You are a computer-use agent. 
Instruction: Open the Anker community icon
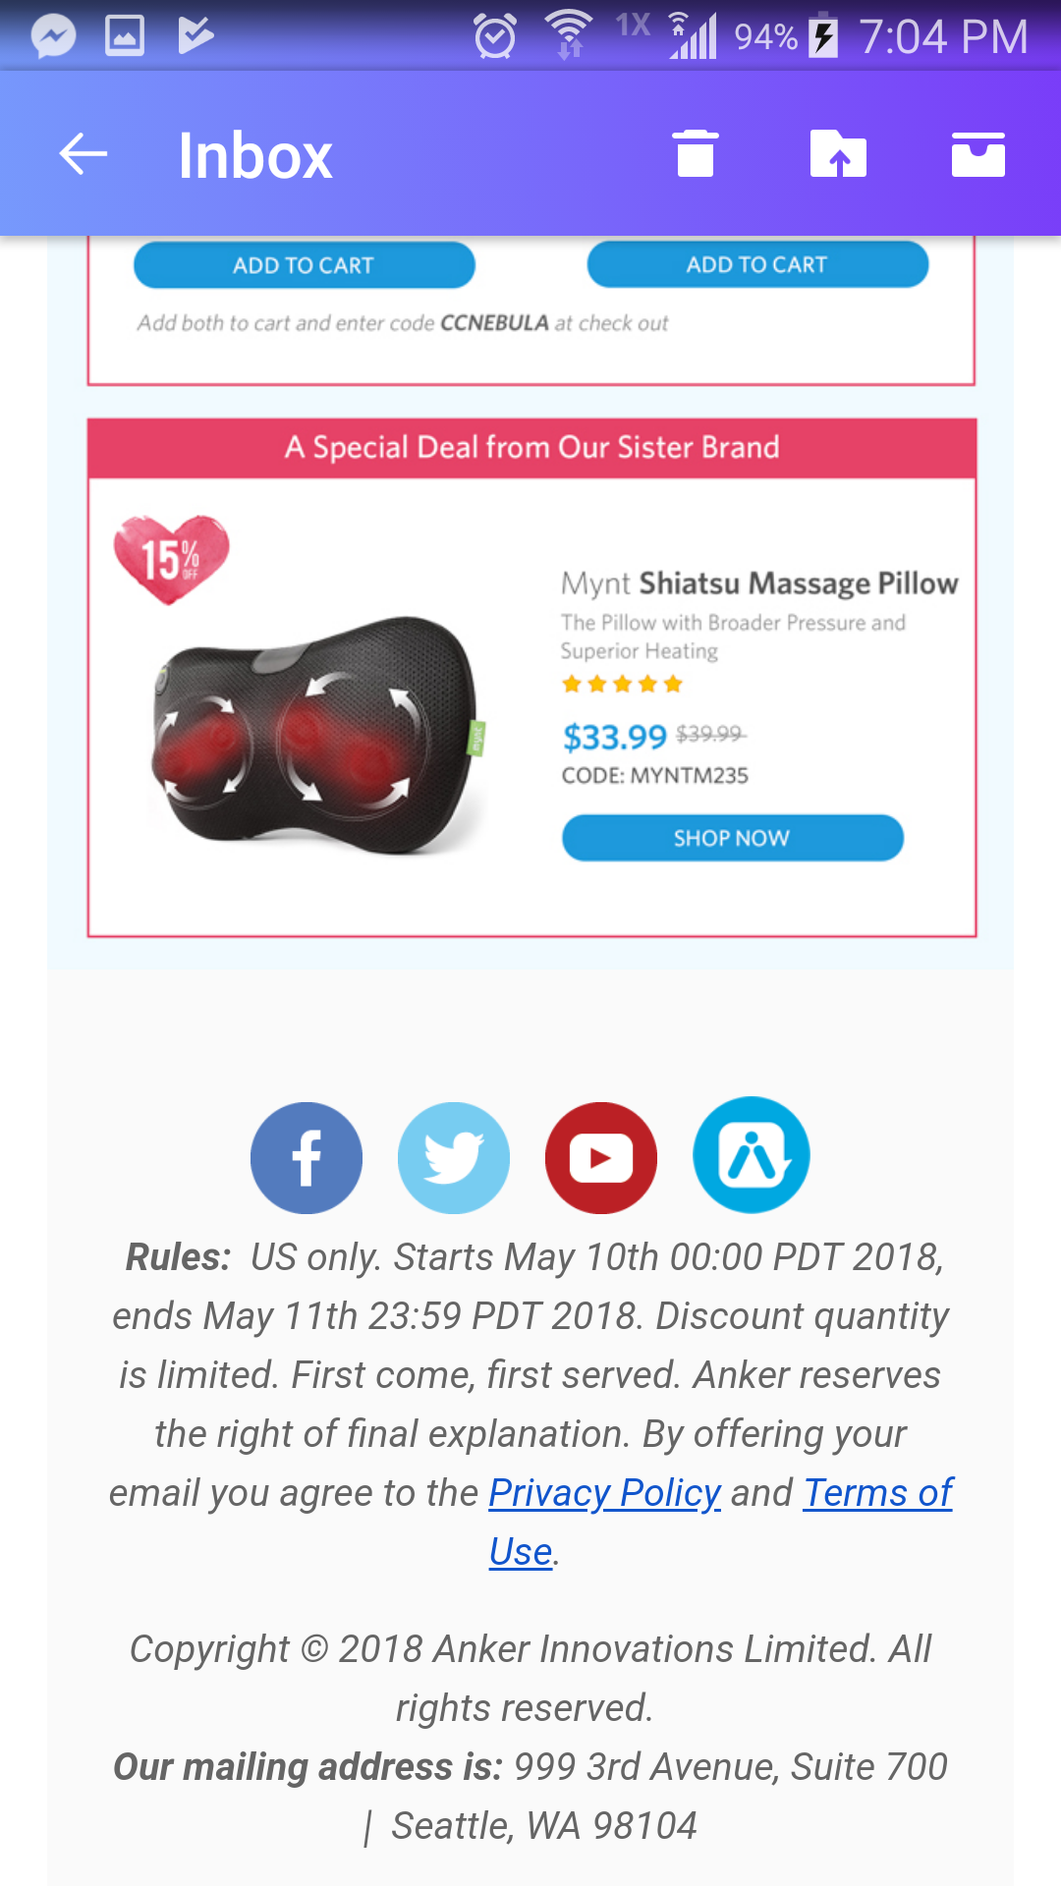(x=752, y=1155)
